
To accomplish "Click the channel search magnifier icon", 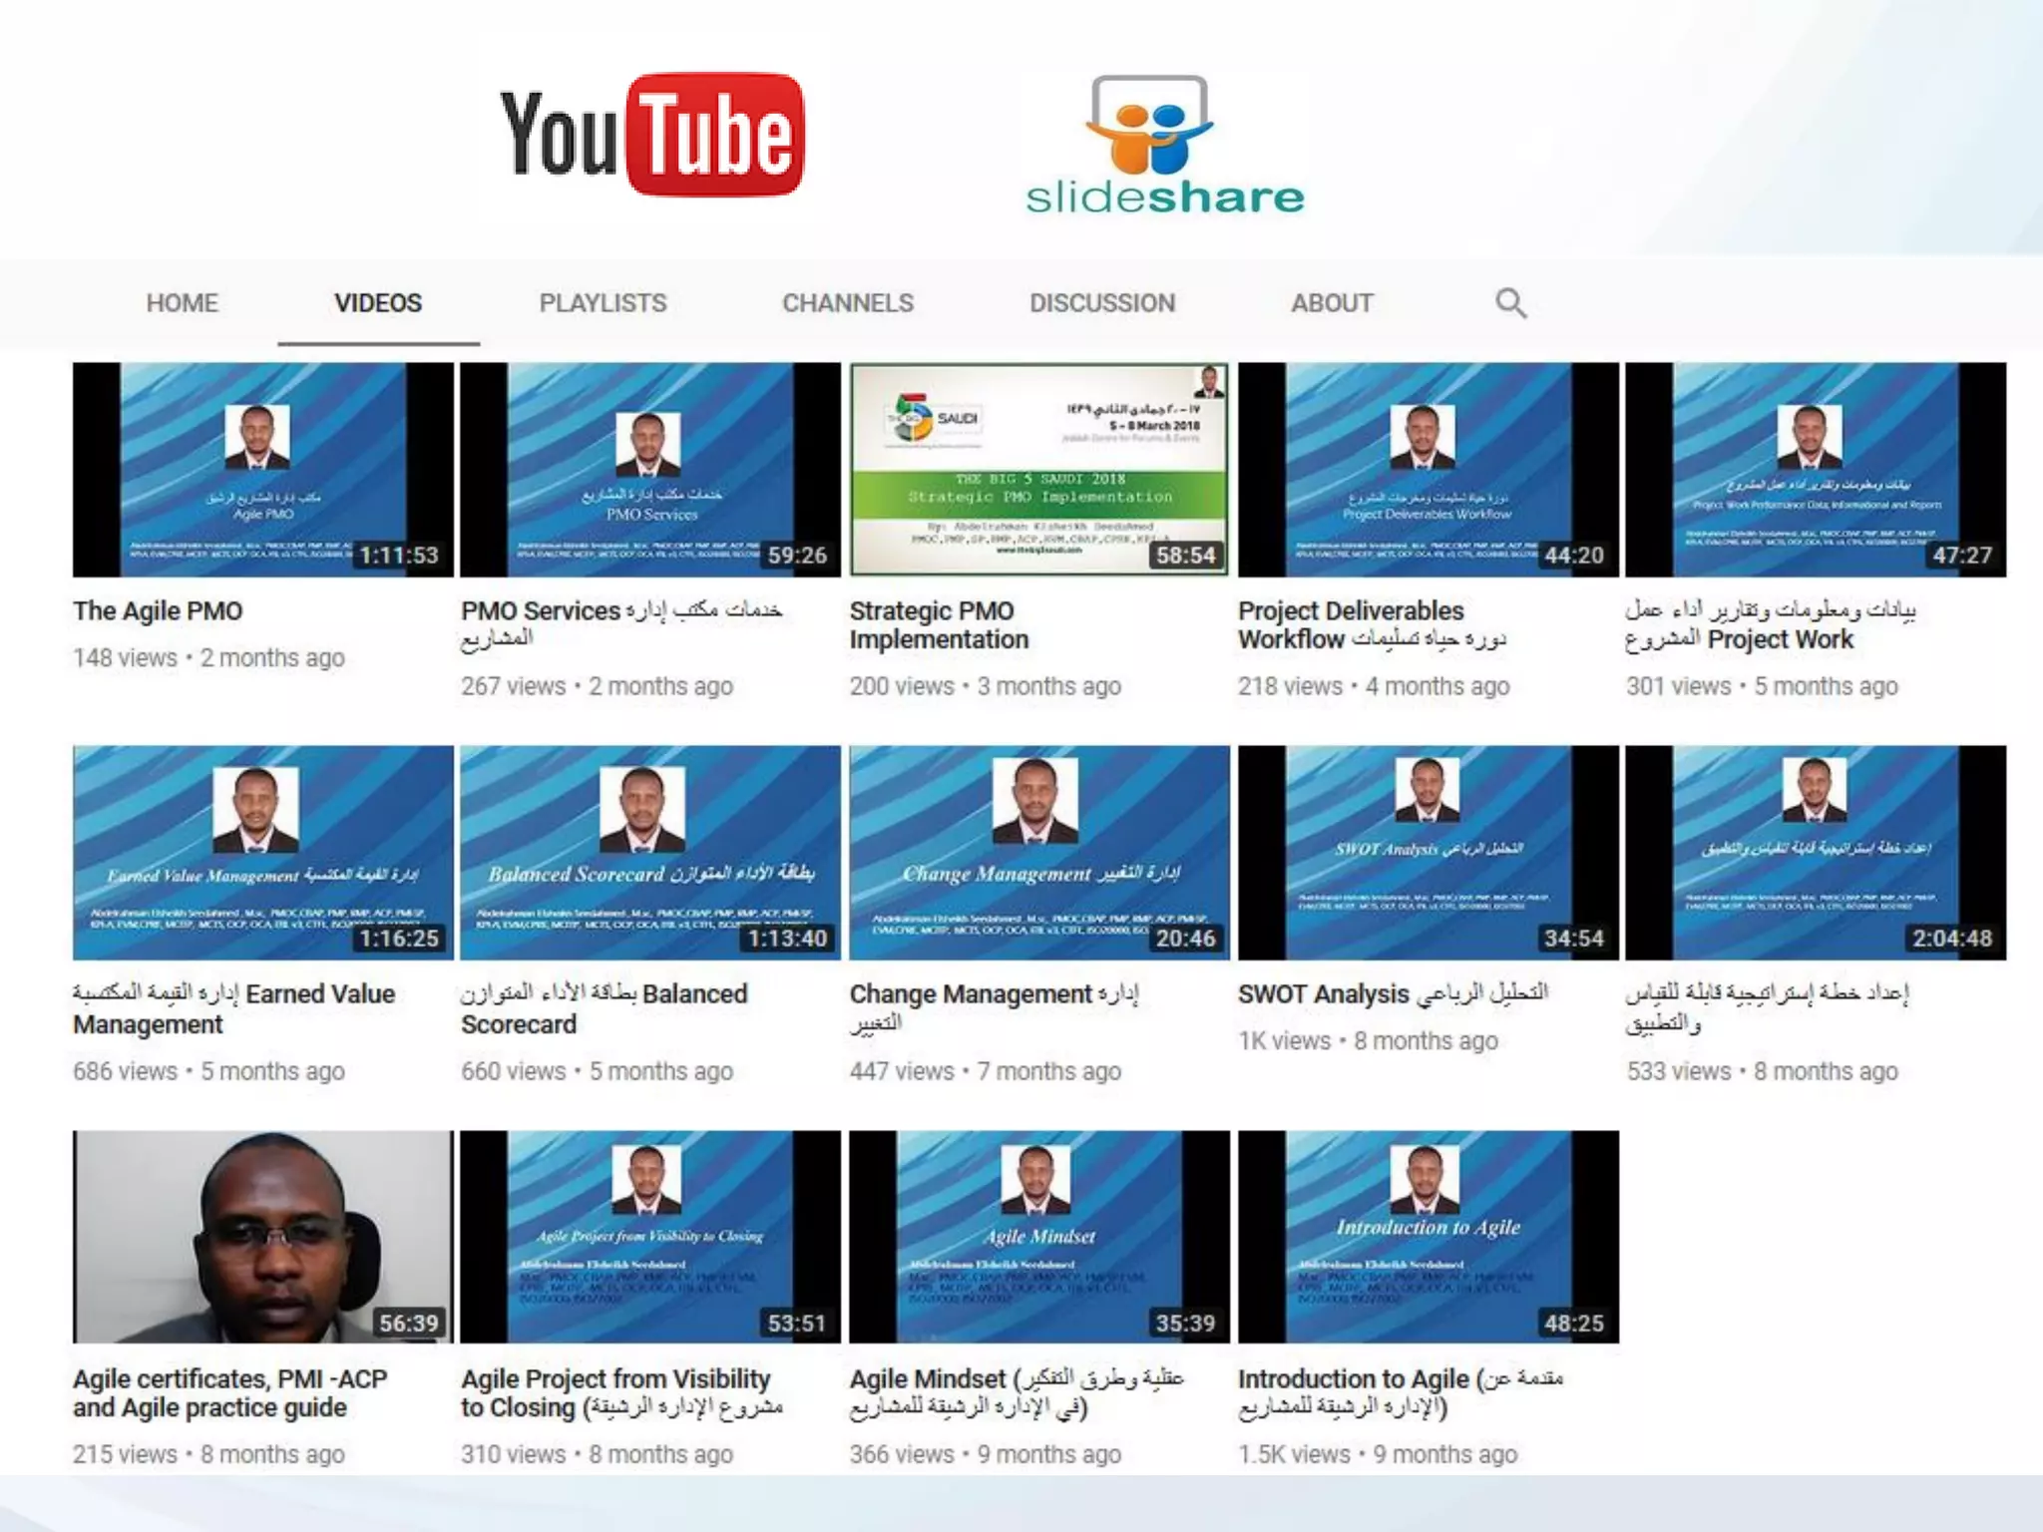I will coord(1510,303).
